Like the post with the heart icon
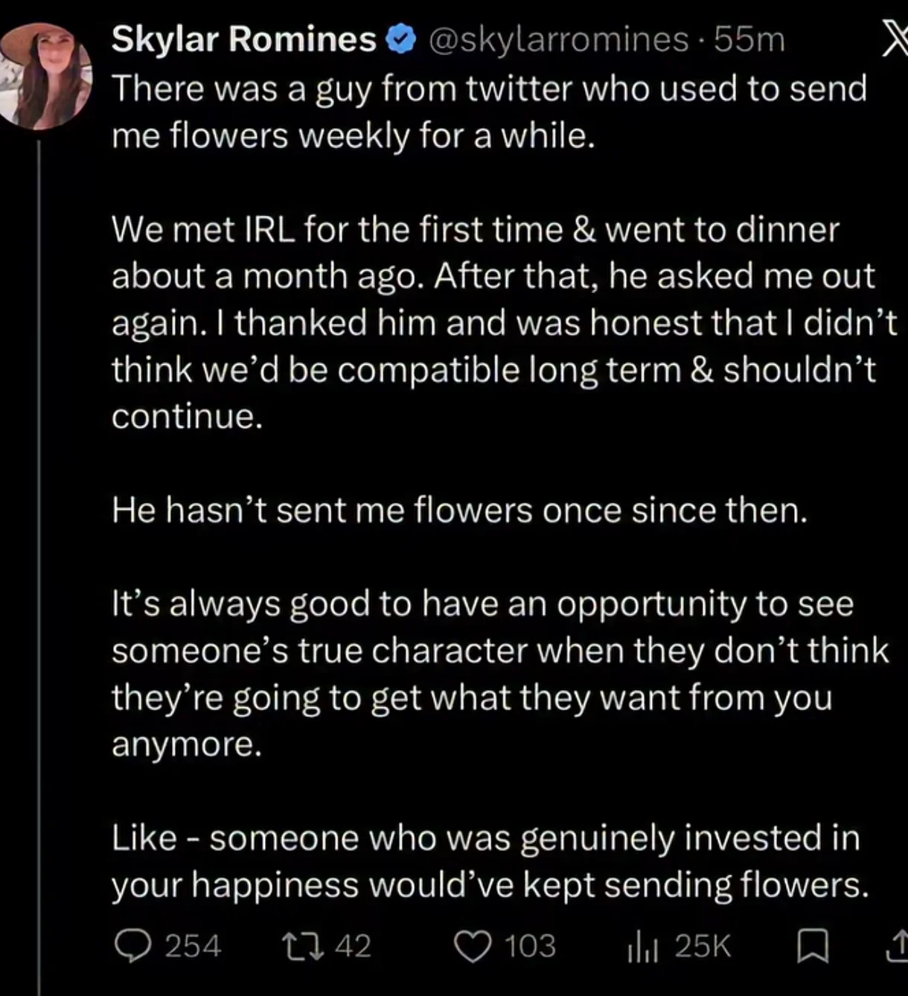This screenshot has width=908, height=996. pos(473,947)
